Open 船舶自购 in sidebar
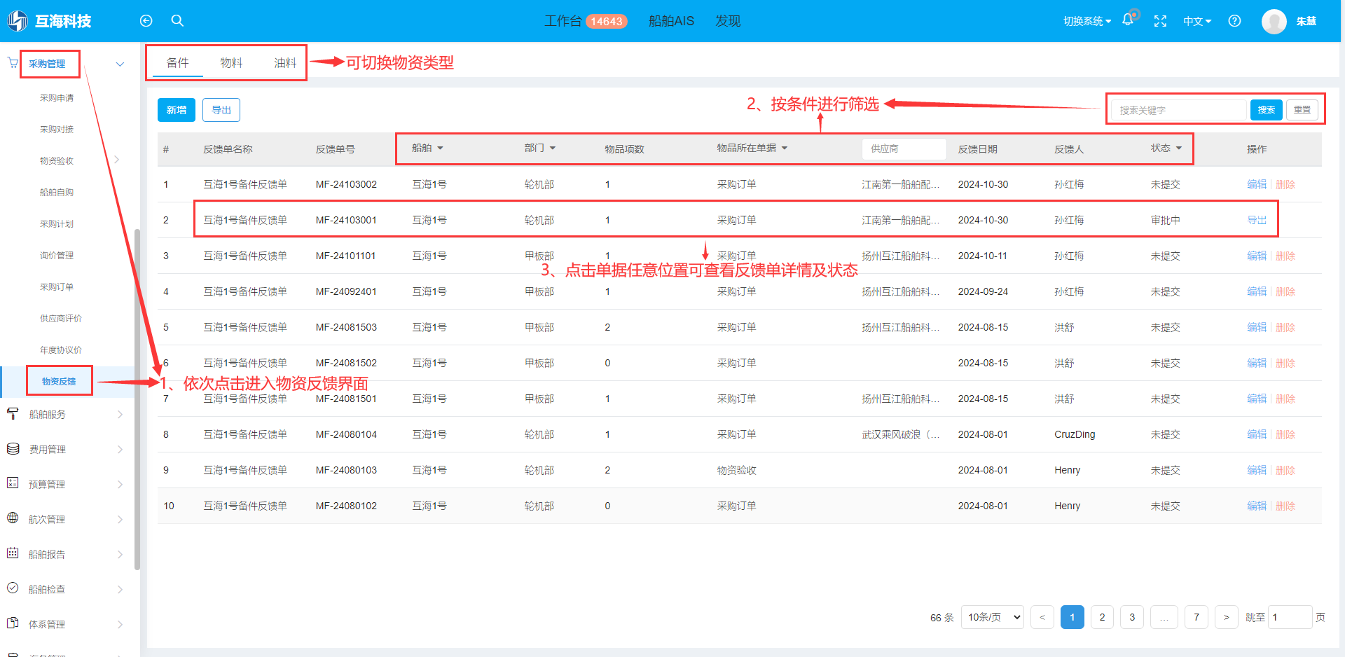Image resolution: width=1345 pixels, height=657 pixels. tap(57, 193)
